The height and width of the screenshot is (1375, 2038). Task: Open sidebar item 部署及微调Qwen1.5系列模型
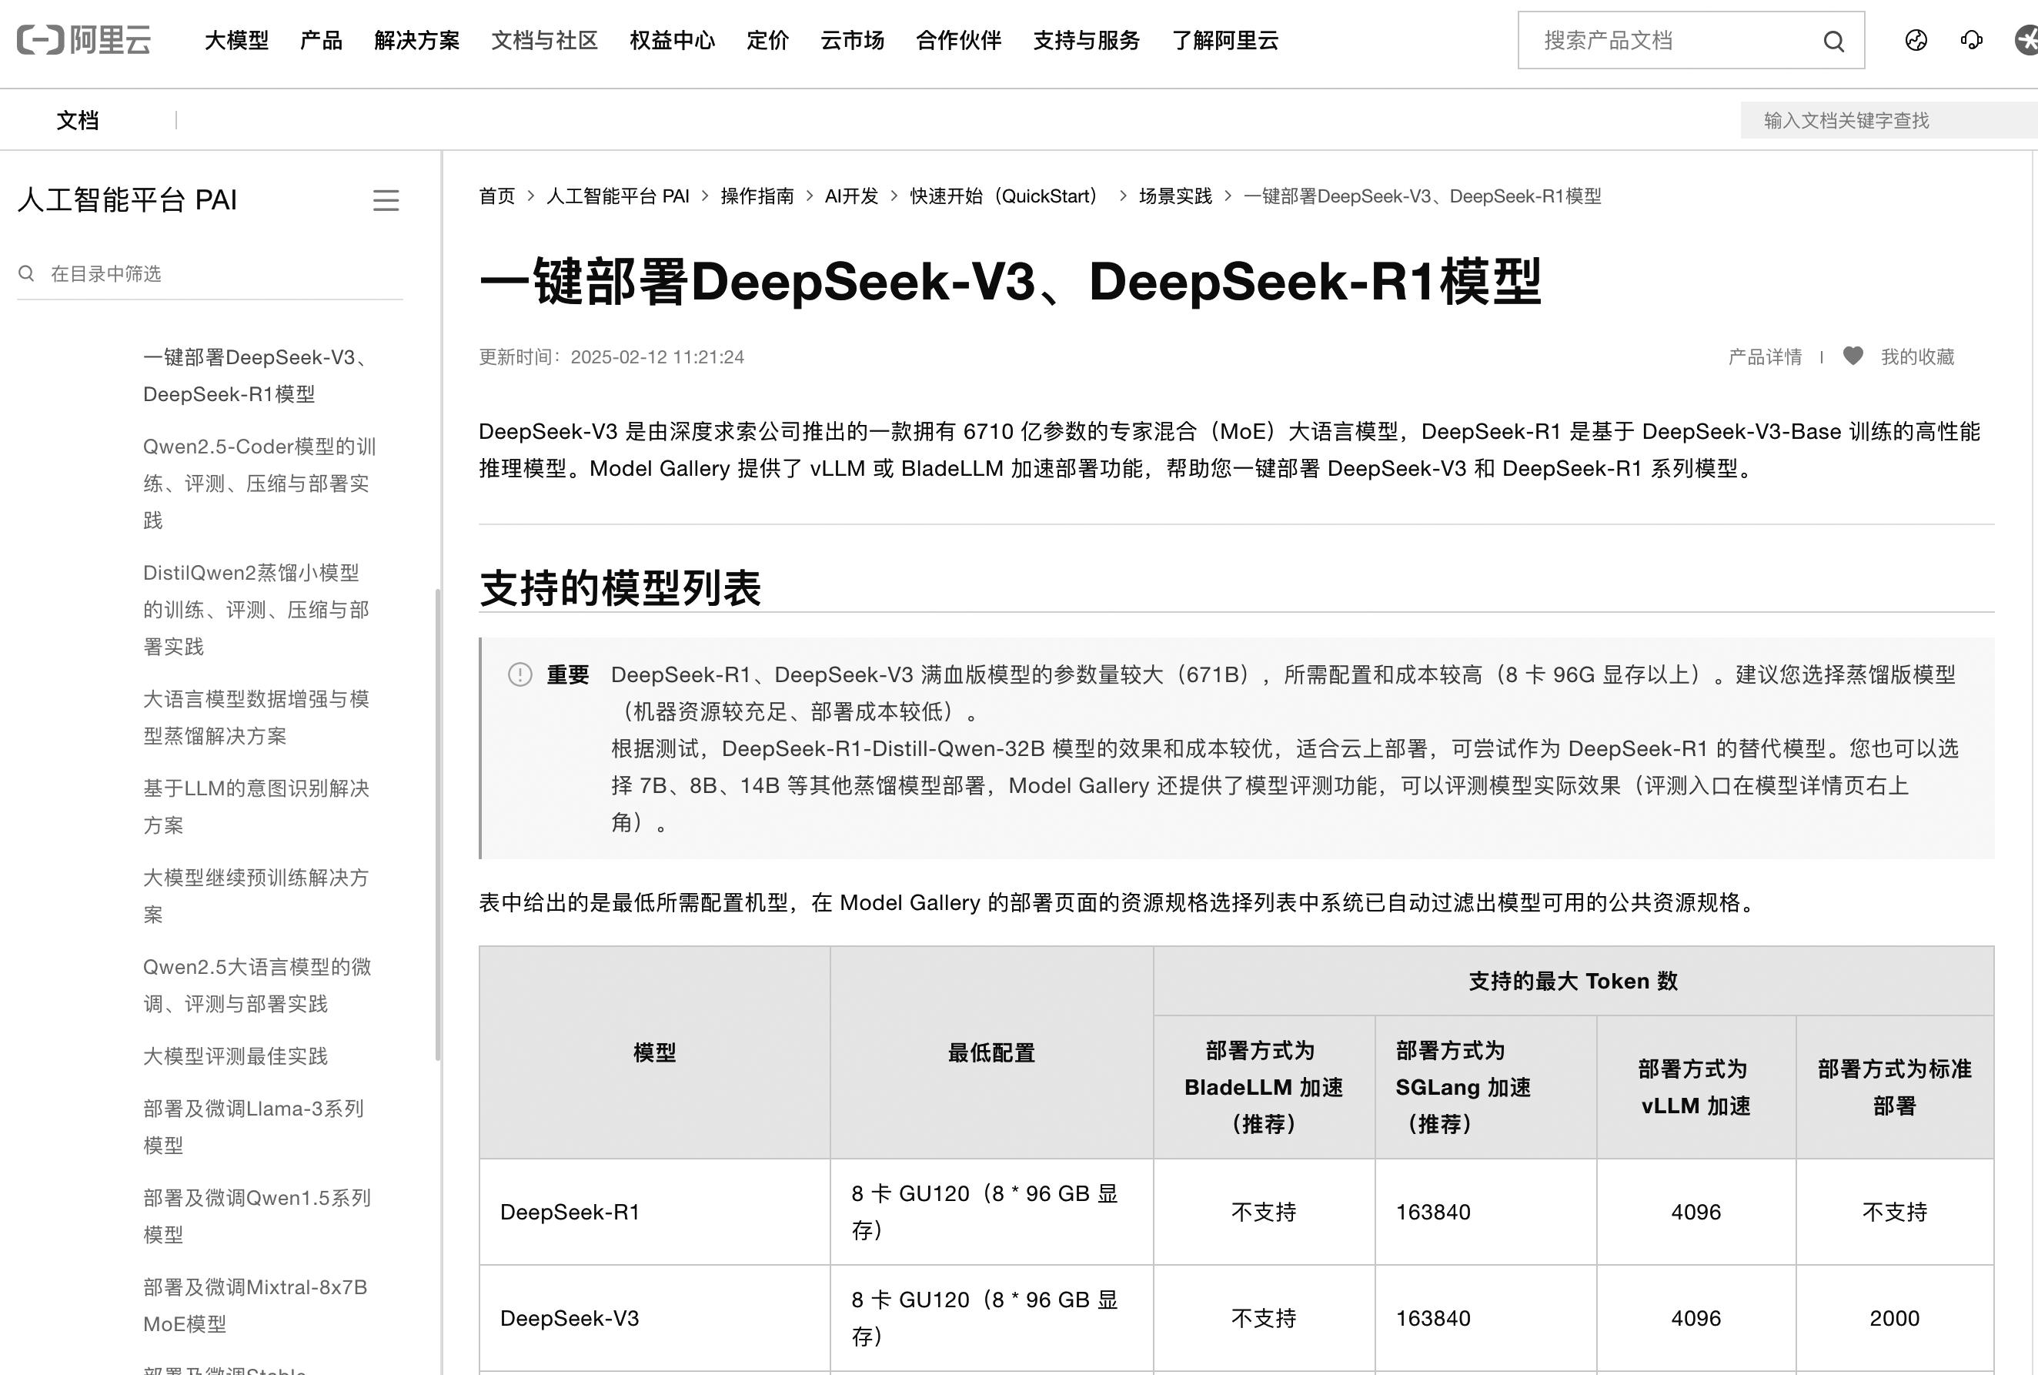(x=257, y=1216)
